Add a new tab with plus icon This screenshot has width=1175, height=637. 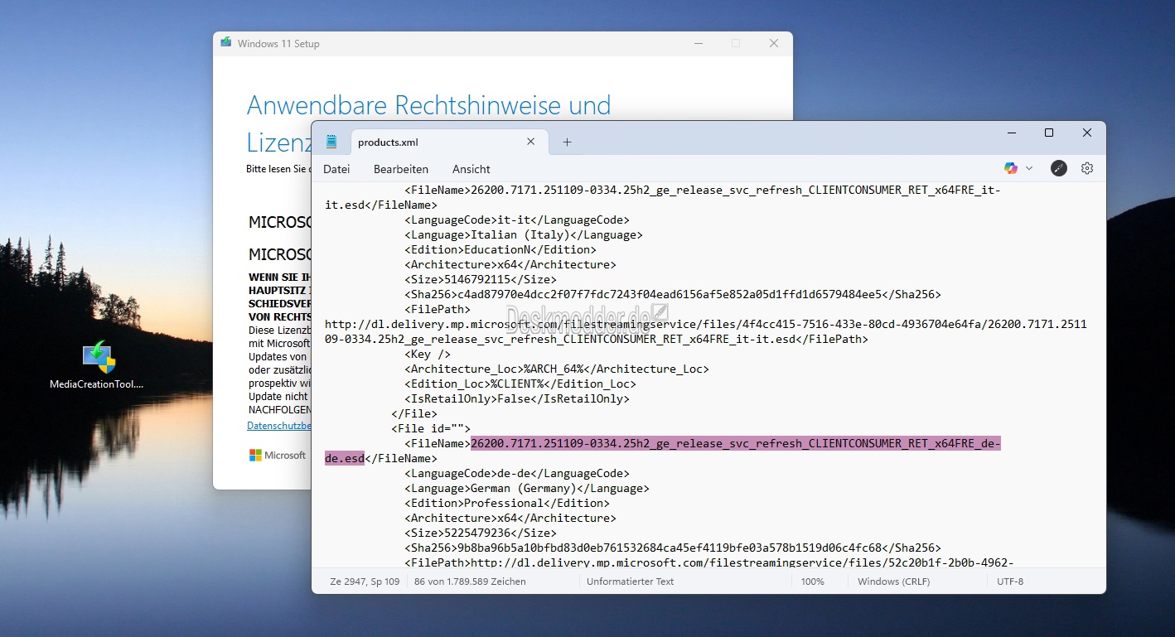567,142
